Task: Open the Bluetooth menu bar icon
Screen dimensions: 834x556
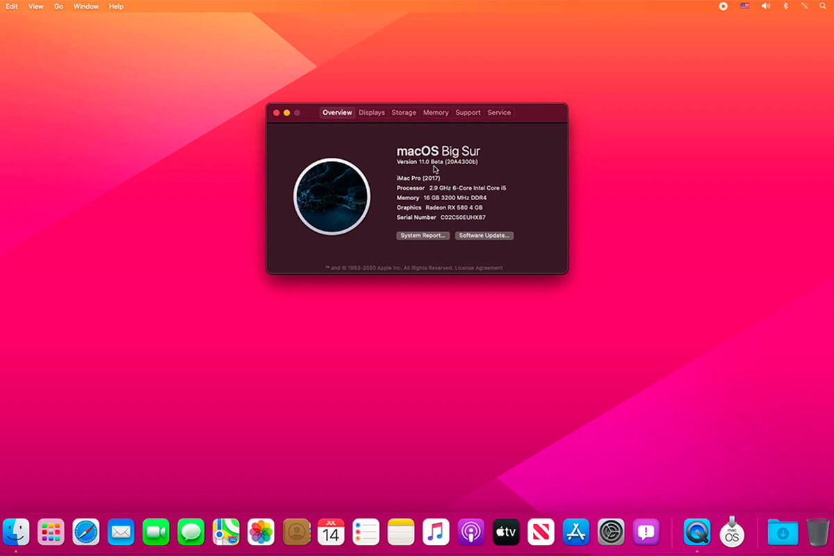Action: (786, 6)
